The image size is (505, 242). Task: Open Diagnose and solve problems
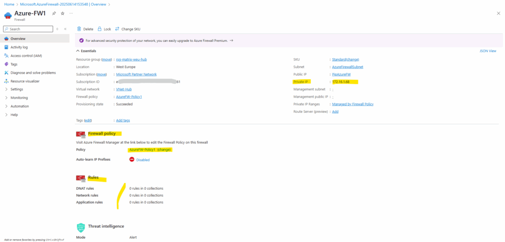33,72
